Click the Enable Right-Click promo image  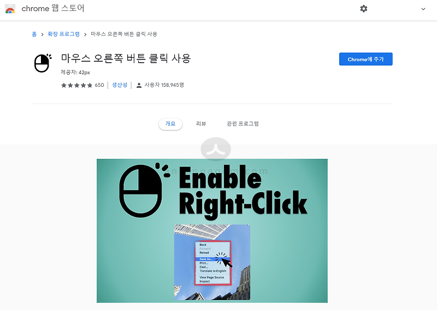[212, 231]
